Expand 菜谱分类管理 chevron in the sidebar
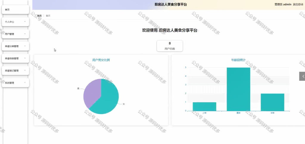This screenshot has width=305, height=144. point(25,46)
